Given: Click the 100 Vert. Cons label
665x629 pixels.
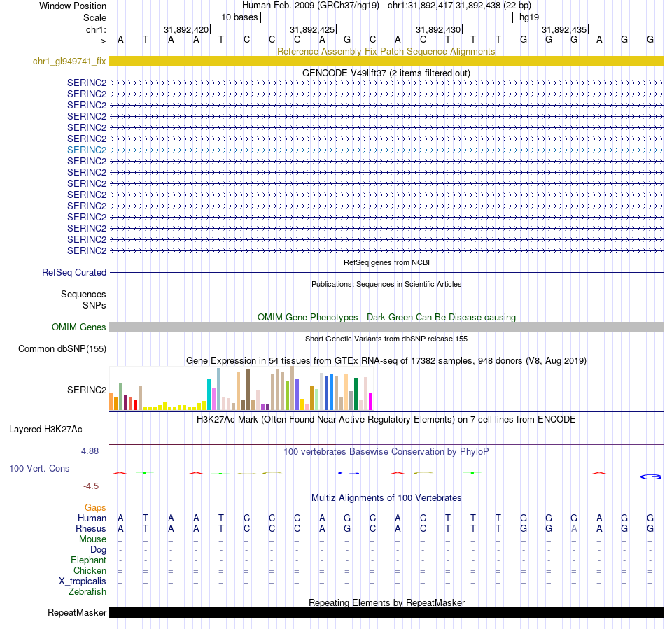Looking at the screenshot, I should (39, 468).
